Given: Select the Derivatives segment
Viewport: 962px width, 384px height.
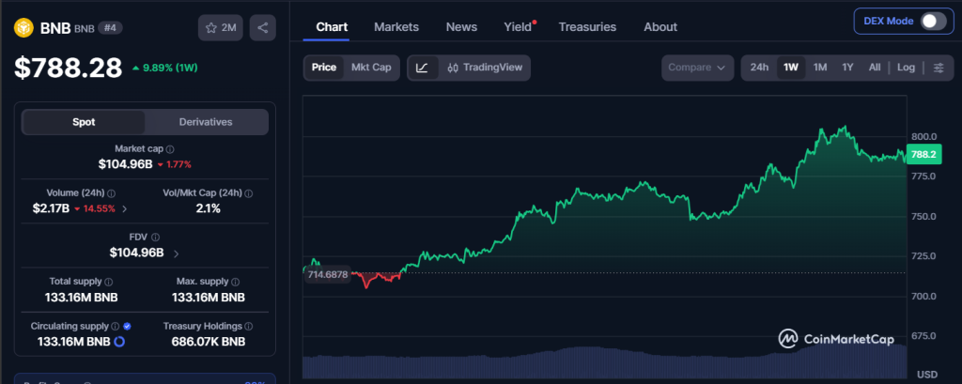Looking at the screenshot, I should (206, 122).
